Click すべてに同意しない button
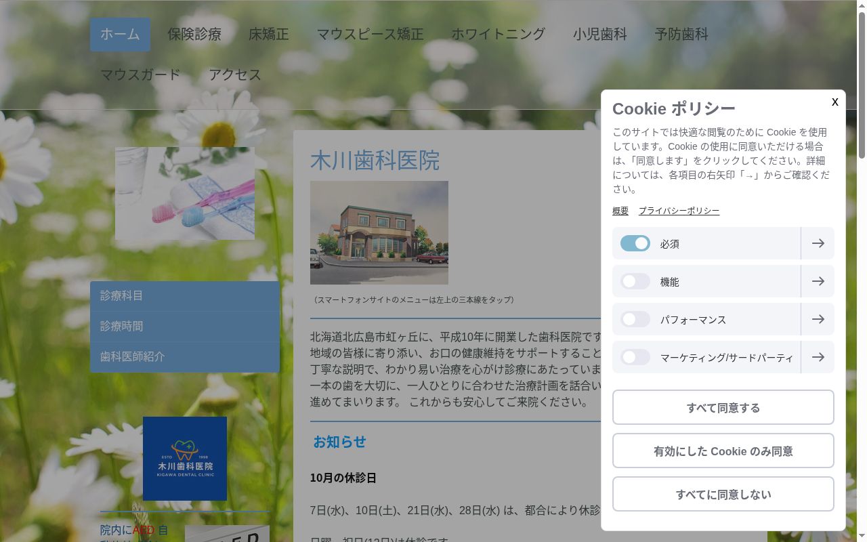This screenshot has width=867, height=542. tap(723, 494)
